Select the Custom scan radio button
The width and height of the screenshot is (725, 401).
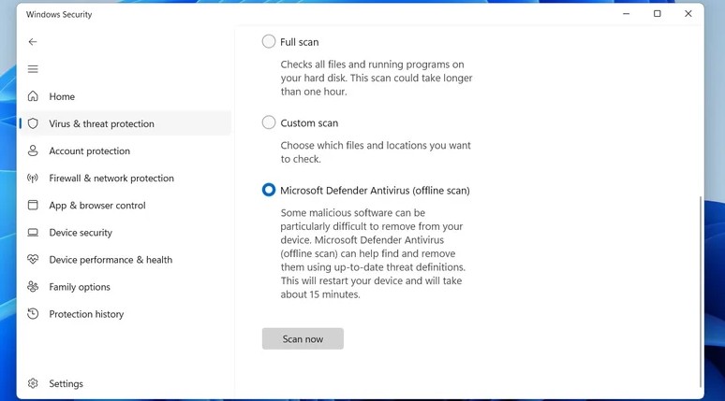(269, 122)
